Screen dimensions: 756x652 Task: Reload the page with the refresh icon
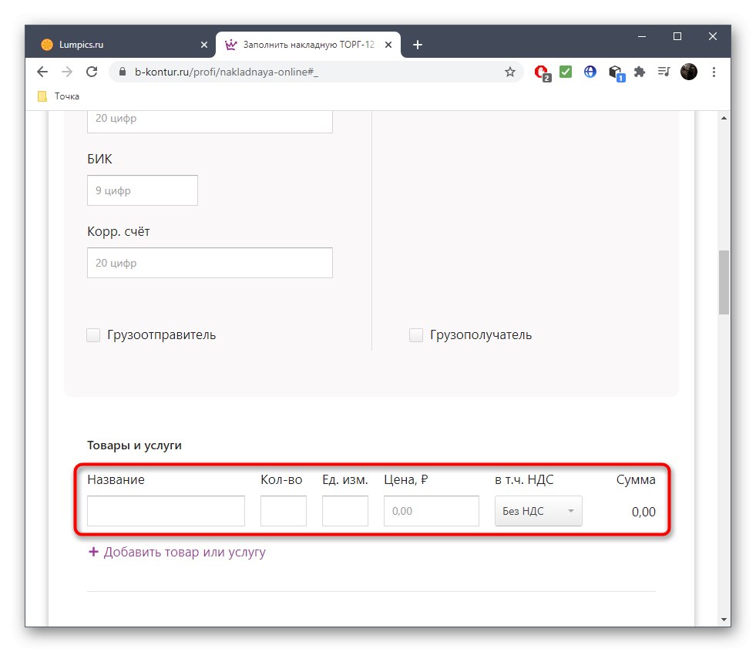92,72
